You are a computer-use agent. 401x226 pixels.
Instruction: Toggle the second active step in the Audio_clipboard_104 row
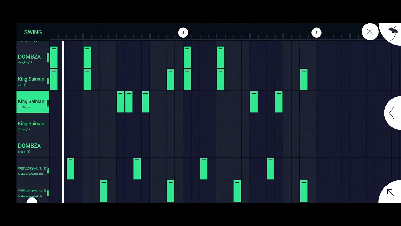pos(137,169)
